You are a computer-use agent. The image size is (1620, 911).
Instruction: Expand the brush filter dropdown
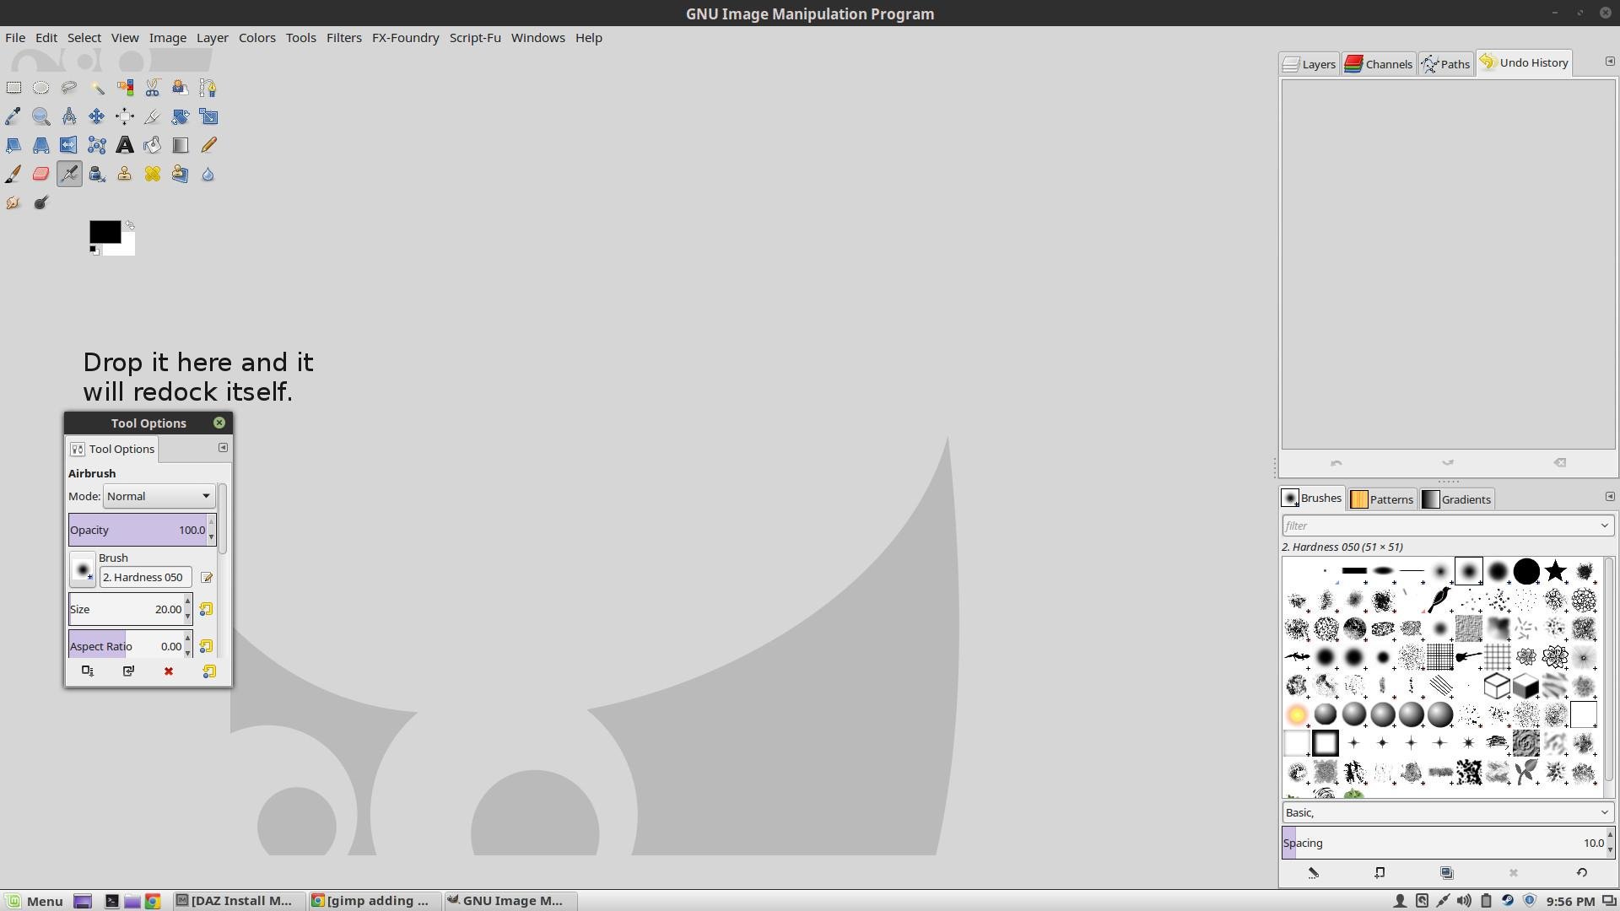(1604, 526)
